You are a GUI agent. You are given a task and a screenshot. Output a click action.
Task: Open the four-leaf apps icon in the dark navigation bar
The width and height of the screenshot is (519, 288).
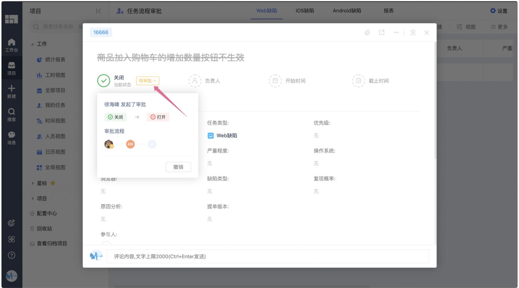tap(12, 239)
